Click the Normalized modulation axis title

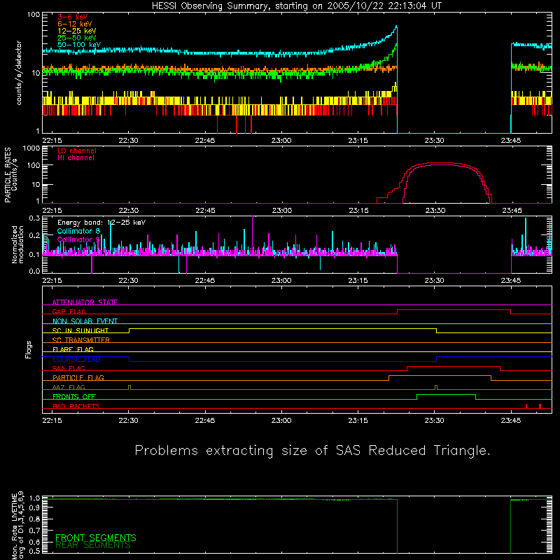click(x=17, y=244)
